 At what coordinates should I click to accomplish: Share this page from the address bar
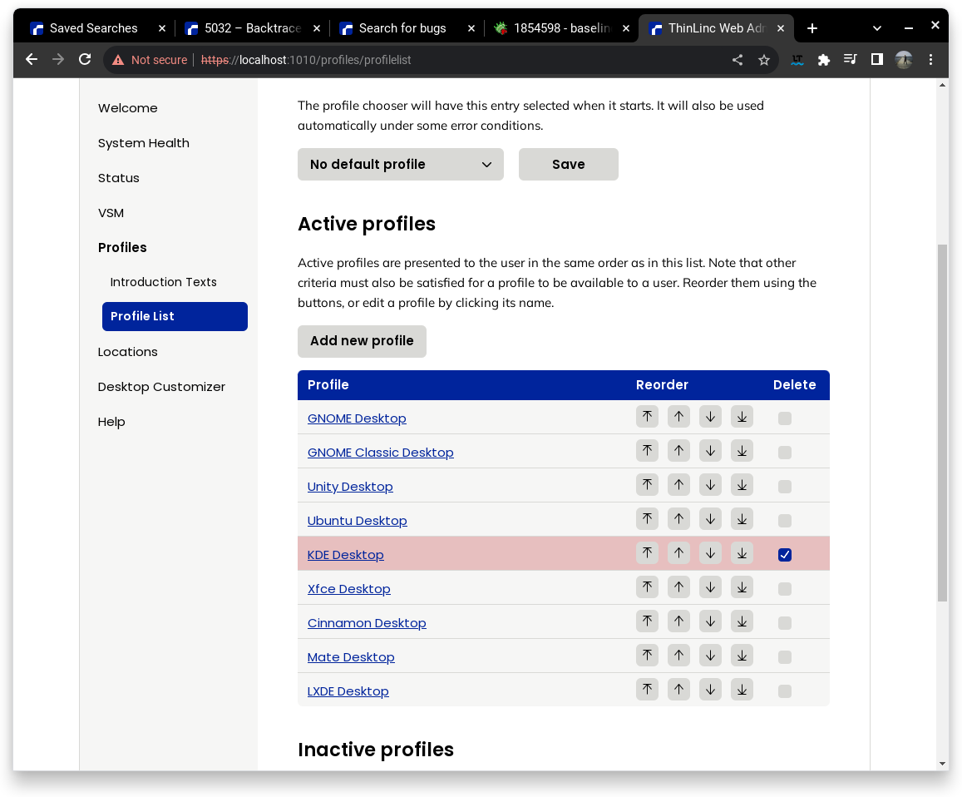tap(738, 60)
